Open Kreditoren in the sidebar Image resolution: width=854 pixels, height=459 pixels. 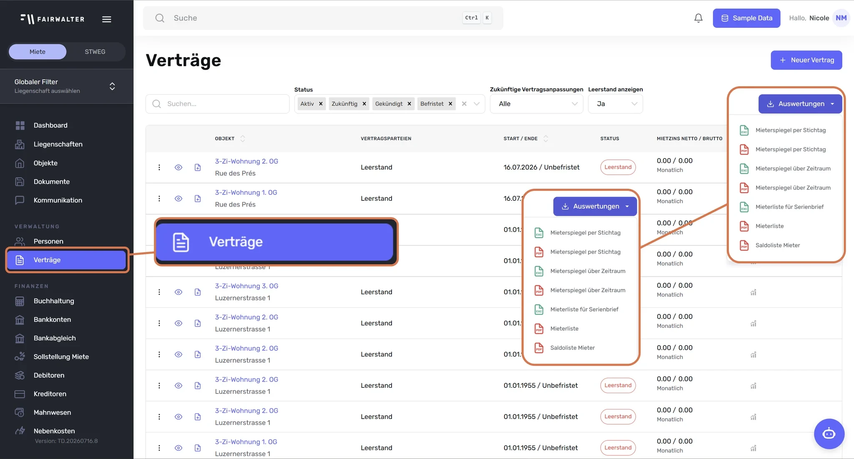click(x=50, y=394)
